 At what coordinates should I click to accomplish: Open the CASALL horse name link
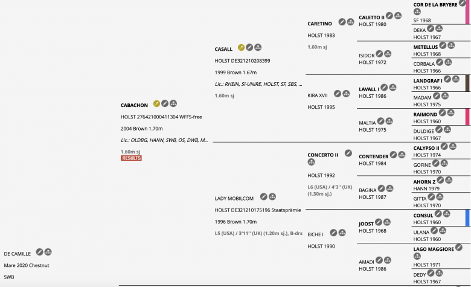pos(223,50)
